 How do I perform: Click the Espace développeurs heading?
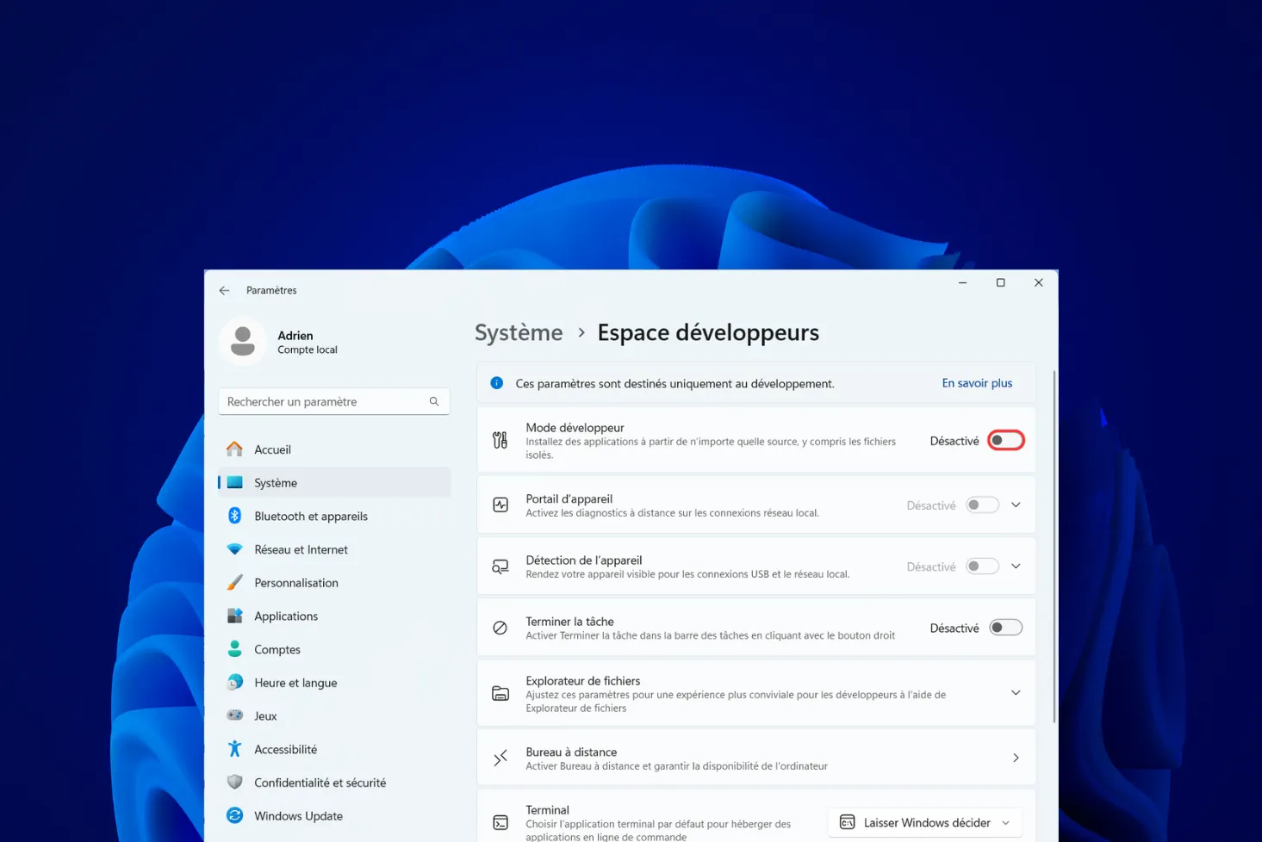[x=708, y=332]
